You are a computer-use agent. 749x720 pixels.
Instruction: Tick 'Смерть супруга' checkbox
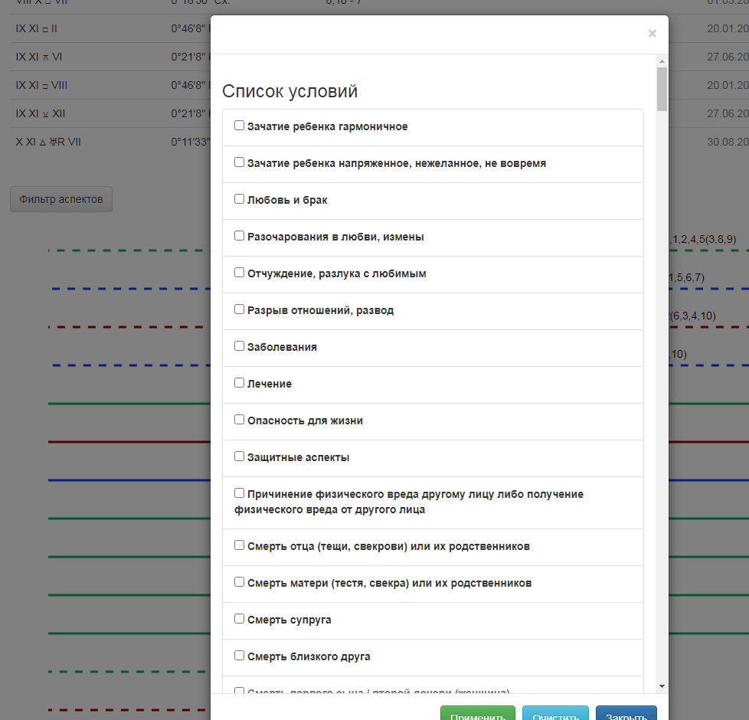240,619
